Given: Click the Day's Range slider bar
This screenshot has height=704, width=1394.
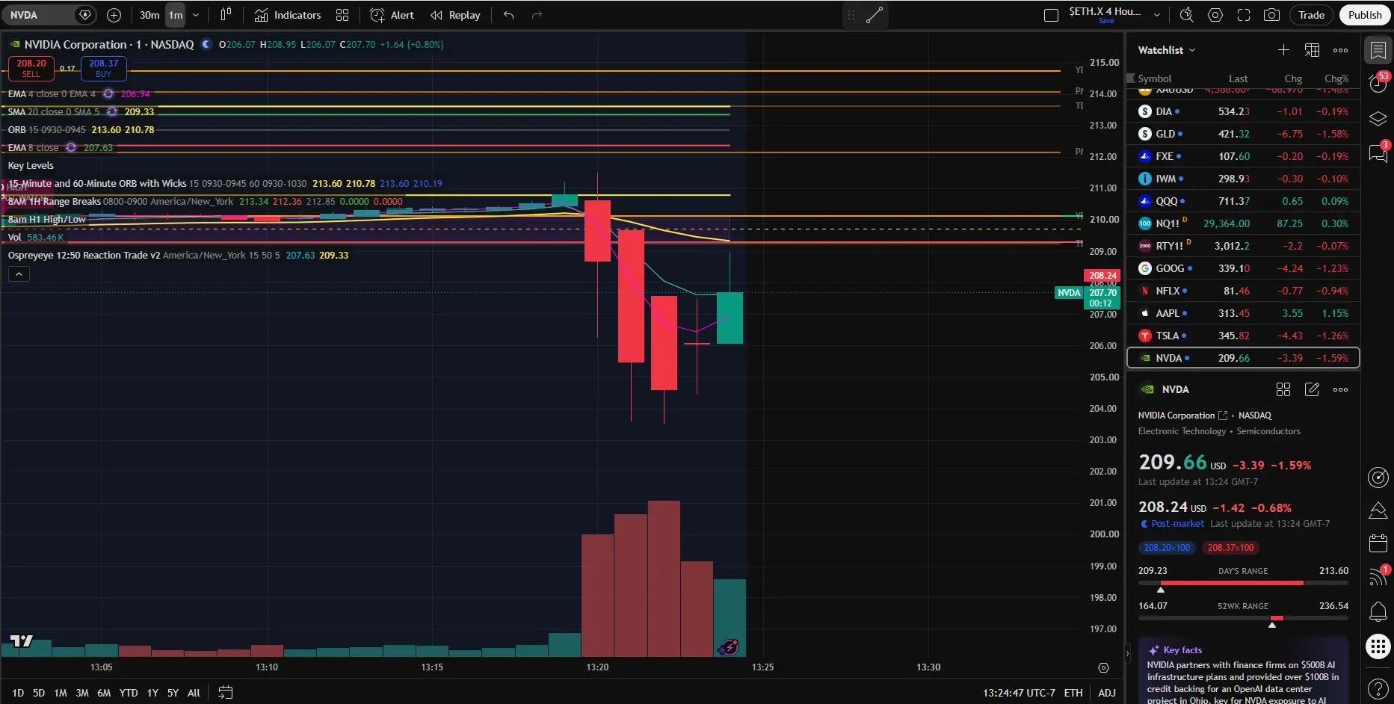Looking at the screenshot, I should tap(1243, 583).
